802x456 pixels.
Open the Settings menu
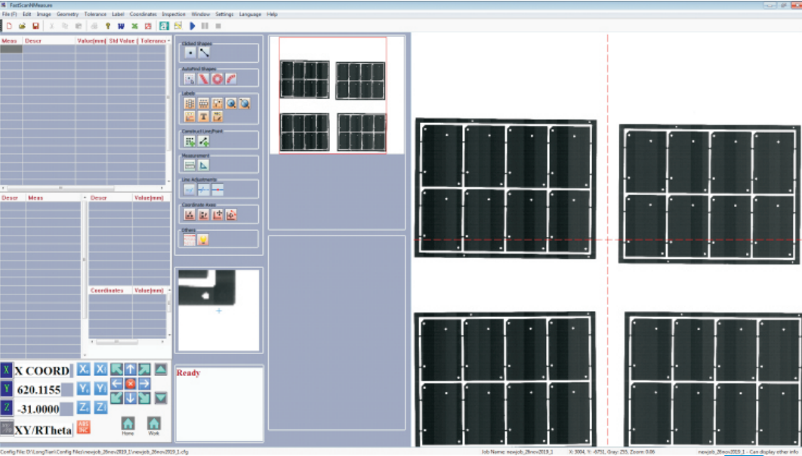224,14
